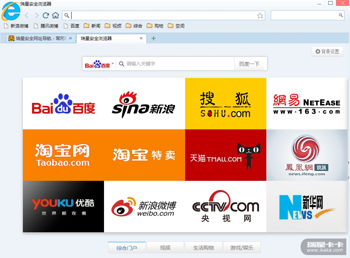The height and width of the screenshot is (258, 350).
Task: Open 空间 bookmark folder
Action: [176, 26]
